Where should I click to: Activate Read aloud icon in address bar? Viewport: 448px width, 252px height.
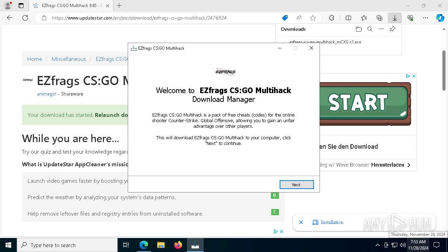[x=299, y=18]
